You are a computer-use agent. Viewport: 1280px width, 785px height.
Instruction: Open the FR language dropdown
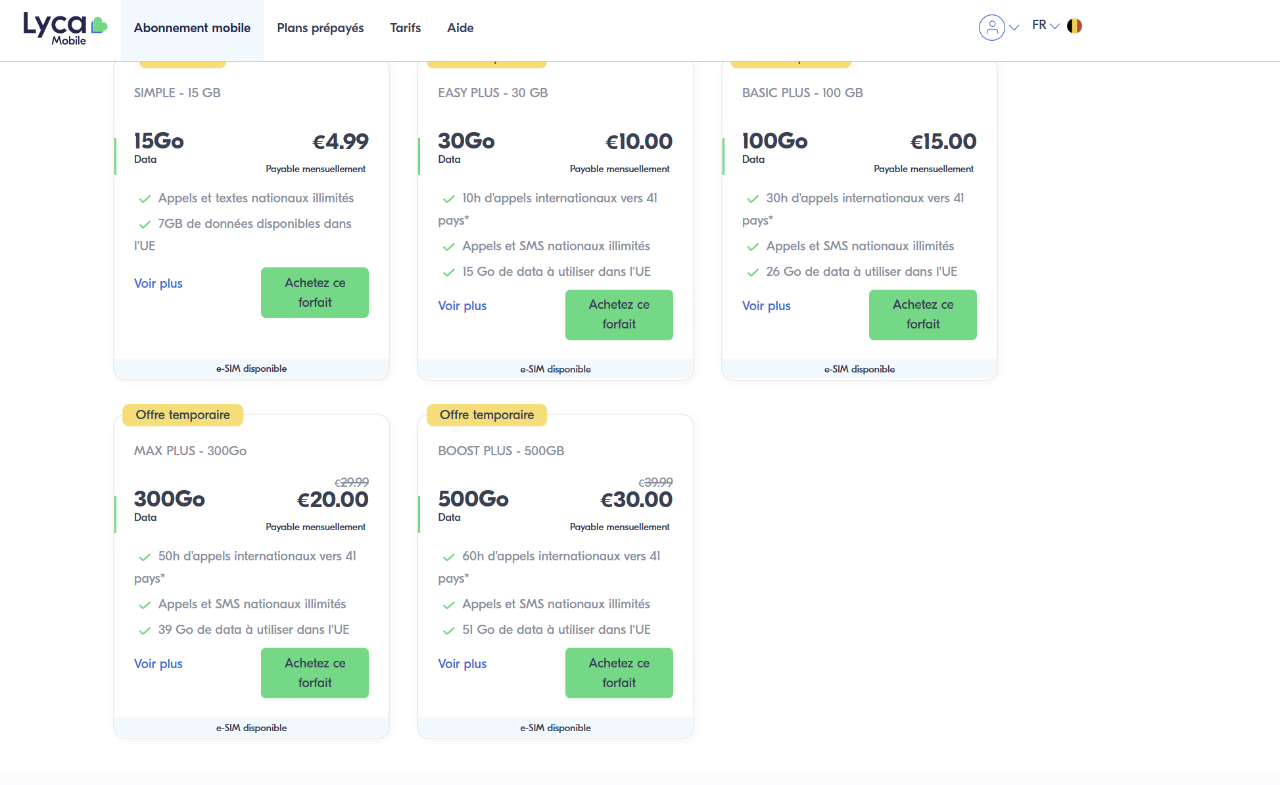pos(1045,26)
